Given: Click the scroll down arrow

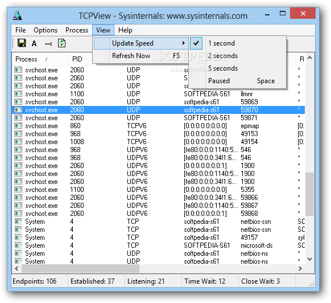Looking at the screenshot, I should pyautogui.click(x=309, y=259).
